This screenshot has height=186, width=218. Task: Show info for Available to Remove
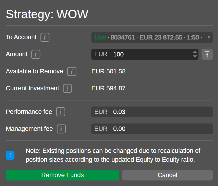coord(72,72)
